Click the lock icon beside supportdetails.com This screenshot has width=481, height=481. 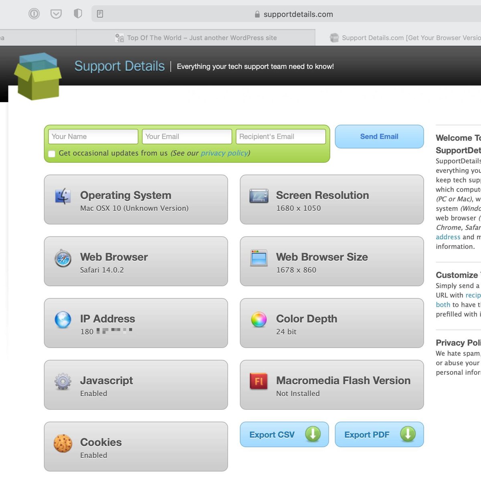click(x=257, y=14)
